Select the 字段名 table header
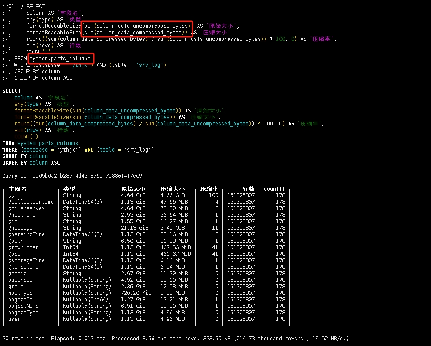The height and width of the screenshot is (346, 431). pyautogui.click(x=17, y=189)
